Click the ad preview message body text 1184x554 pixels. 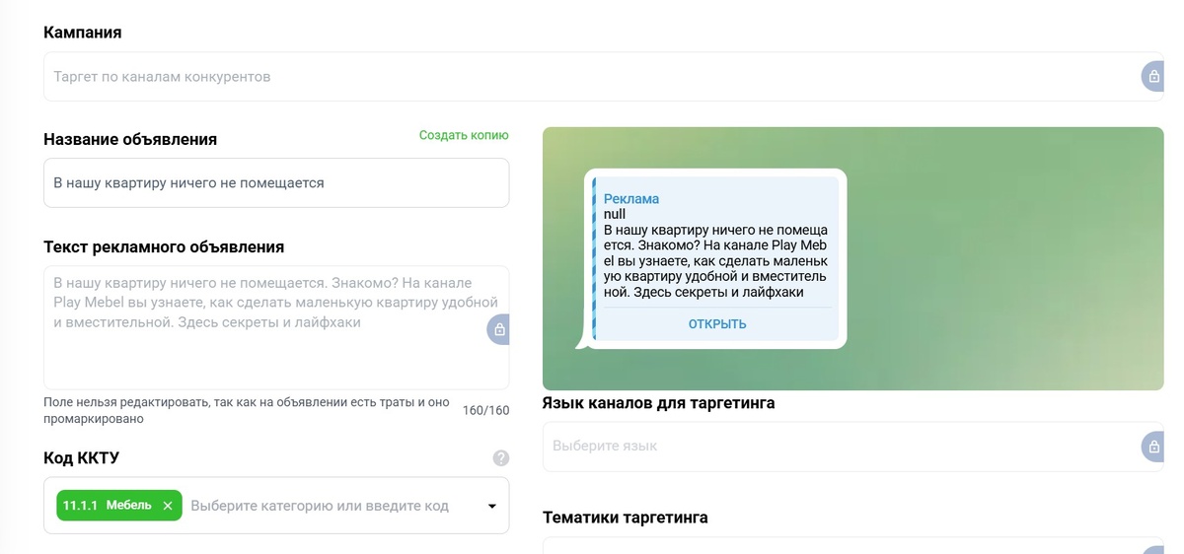715,260
